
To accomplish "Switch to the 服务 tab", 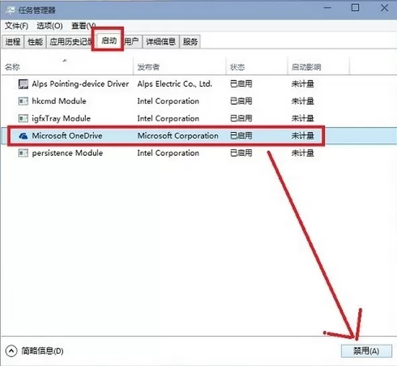I will point(190,42).
